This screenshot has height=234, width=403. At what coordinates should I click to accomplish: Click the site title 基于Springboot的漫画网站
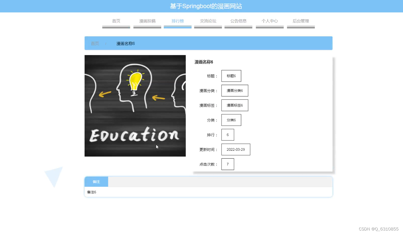[x=206, y=6]
